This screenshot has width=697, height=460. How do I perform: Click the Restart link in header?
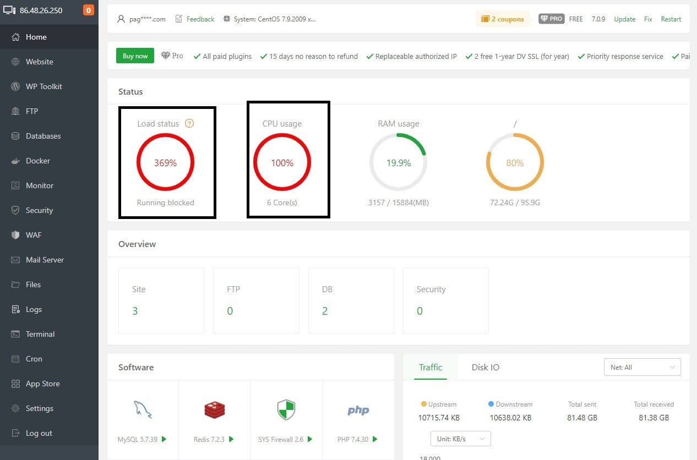[x=671, y=19]
